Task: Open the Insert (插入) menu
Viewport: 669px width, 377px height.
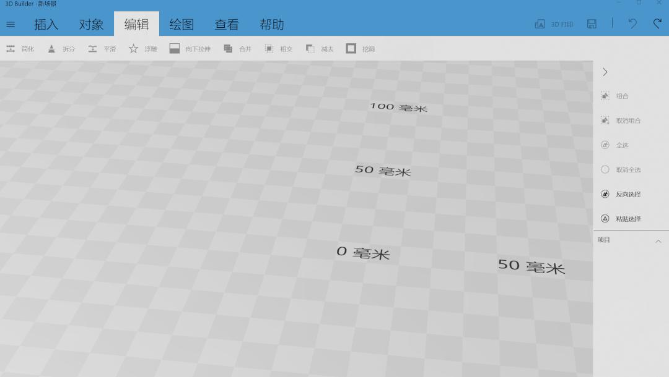Action: (46, 24)
